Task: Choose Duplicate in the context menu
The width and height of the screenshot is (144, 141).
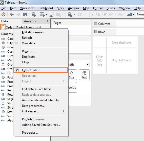Action: click(x=41, y=57)
